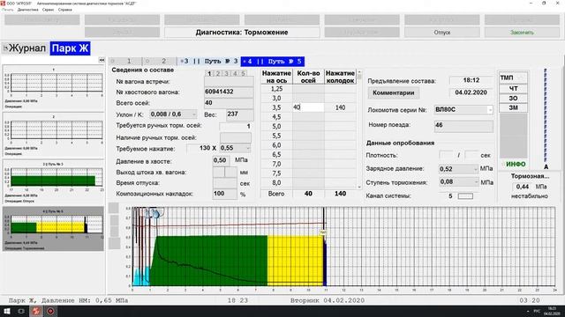Open the Ступень торможения 0,08 dropdown

click(x=458, y=182)
